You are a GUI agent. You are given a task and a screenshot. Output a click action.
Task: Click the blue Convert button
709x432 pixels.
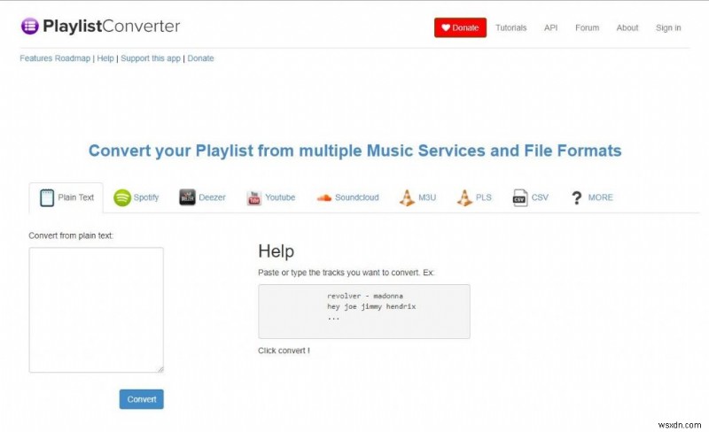tap(142, 399)
